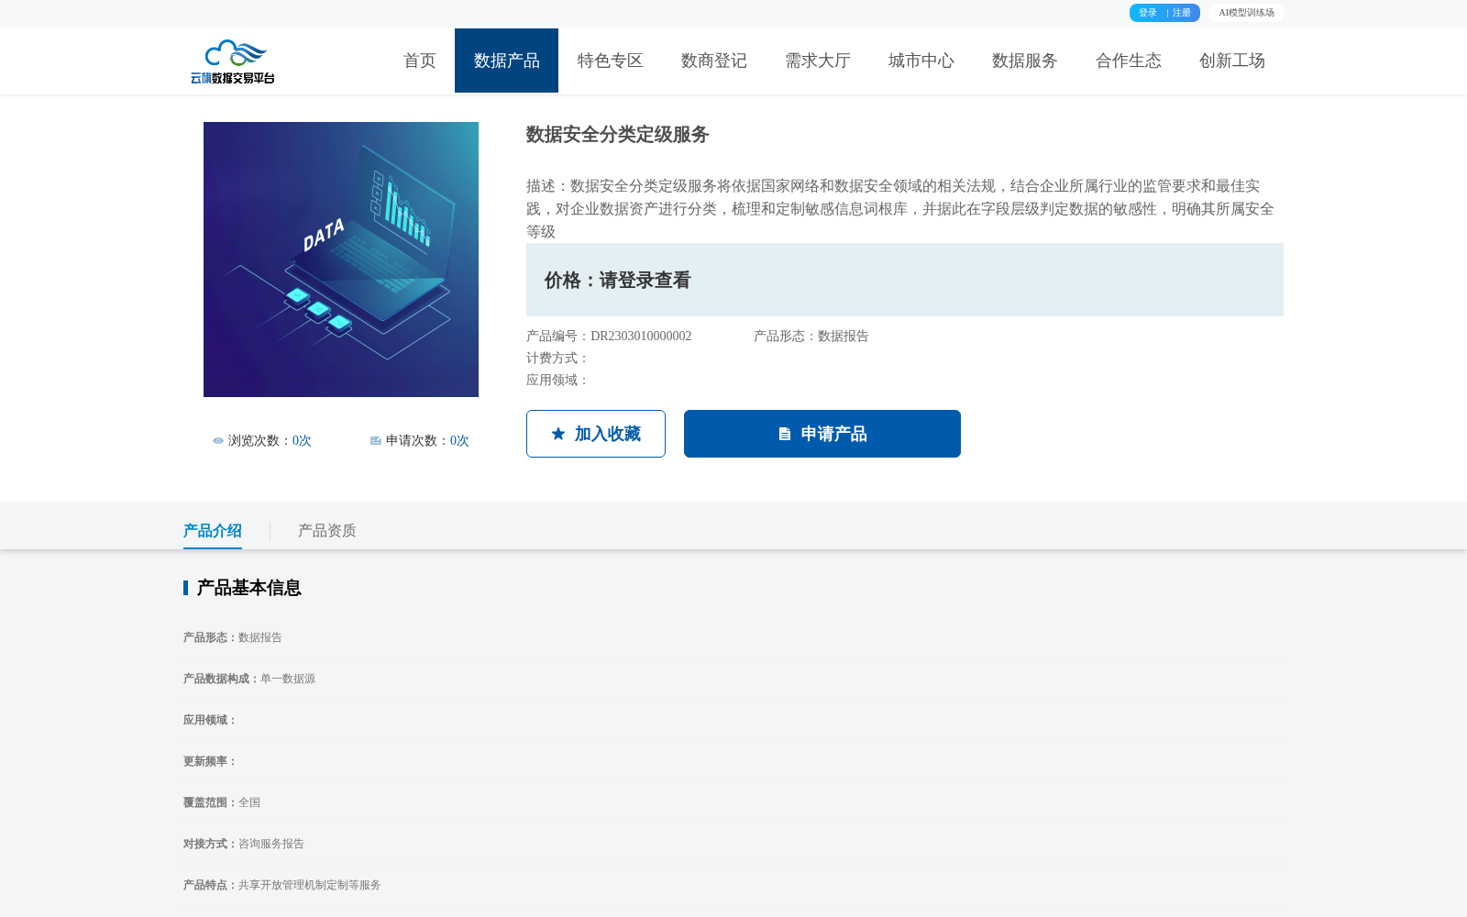Click the 计费方式 label
1467x917 pixels.
(557, 359)
